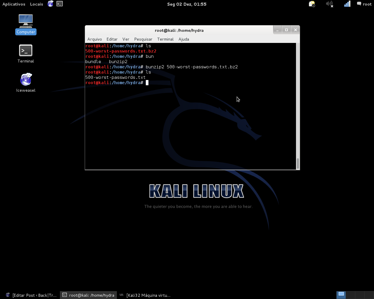Click the terminal cursor at the last prompt
The width and height of the screenshot is (374, 299).
(147, 83)
